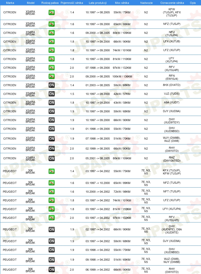This screenshot has width=201, height=274.
Task: Select the date range 09.1998 -> 04.2002
Action: click(x=98, y=260)
